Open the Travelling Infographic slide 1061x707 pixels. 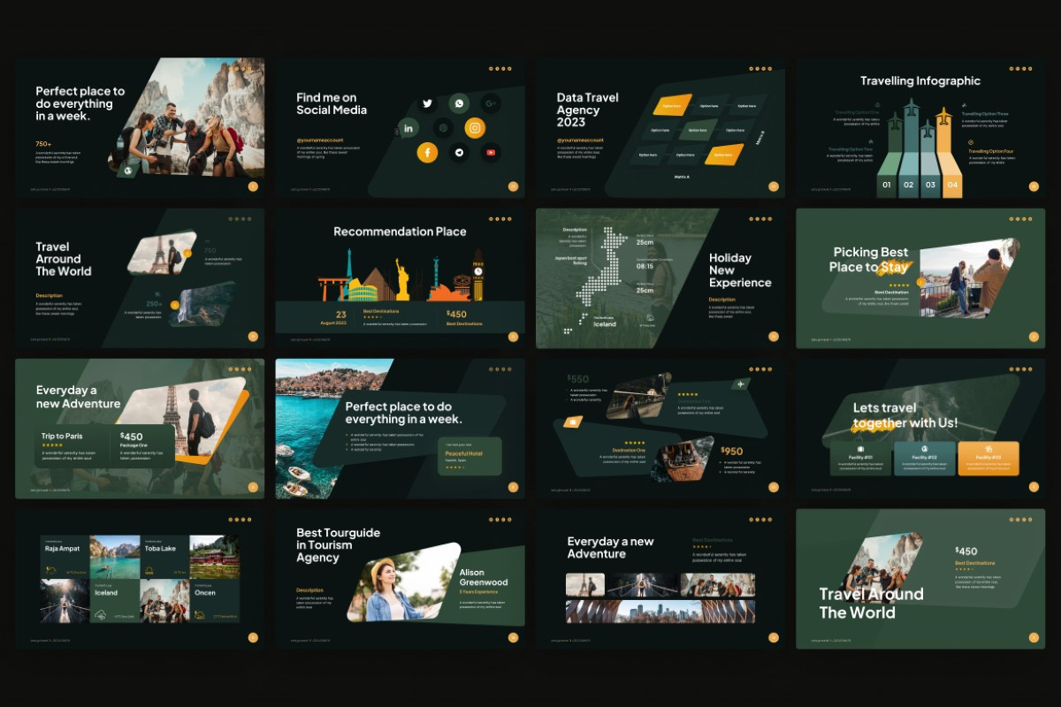click(x=920, y=129)
